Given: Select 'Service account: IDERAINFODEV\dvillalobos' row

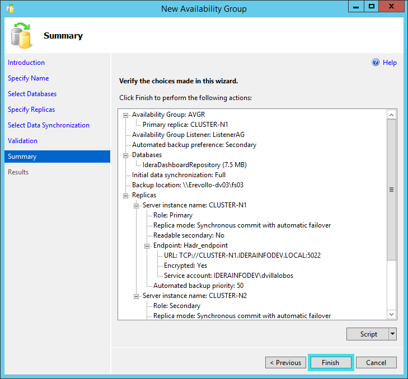Looking at the screenshot, I should [x=228, y=276].
